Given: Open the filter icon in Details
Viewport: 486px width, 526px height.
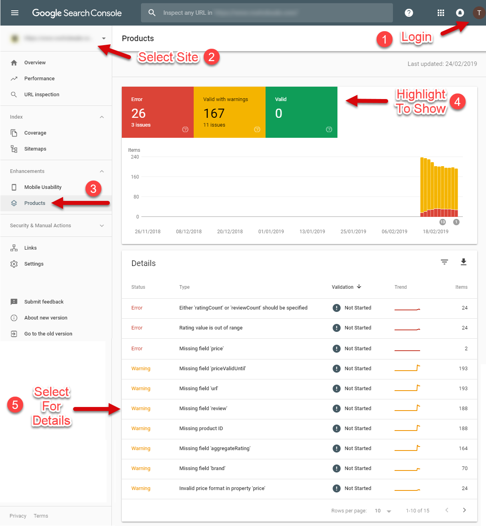Looking at the screenshot, I should click(444, 262).
